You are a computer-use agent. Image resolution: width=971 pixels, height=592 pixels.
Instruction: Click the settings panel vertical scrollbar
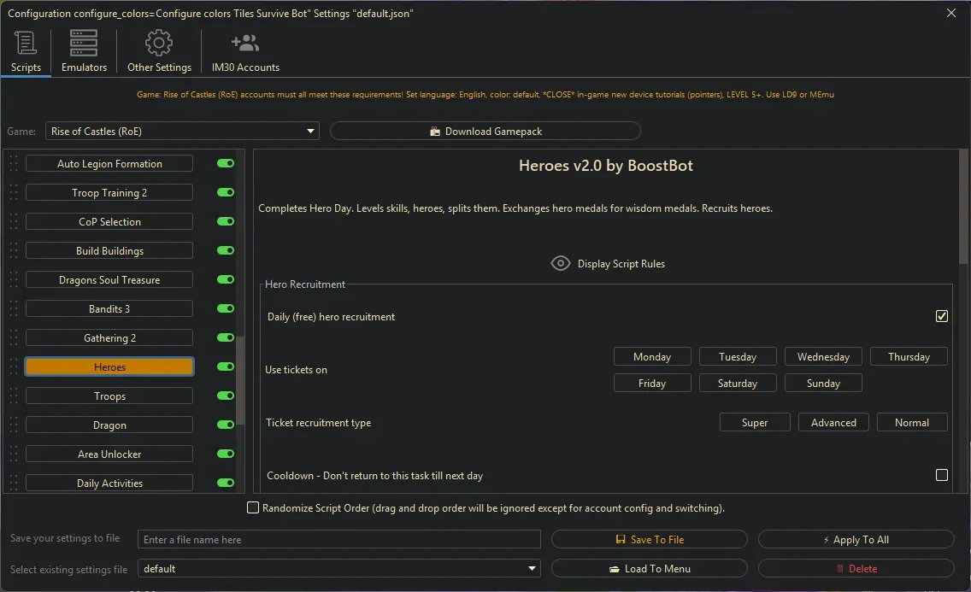coord(963,208)
